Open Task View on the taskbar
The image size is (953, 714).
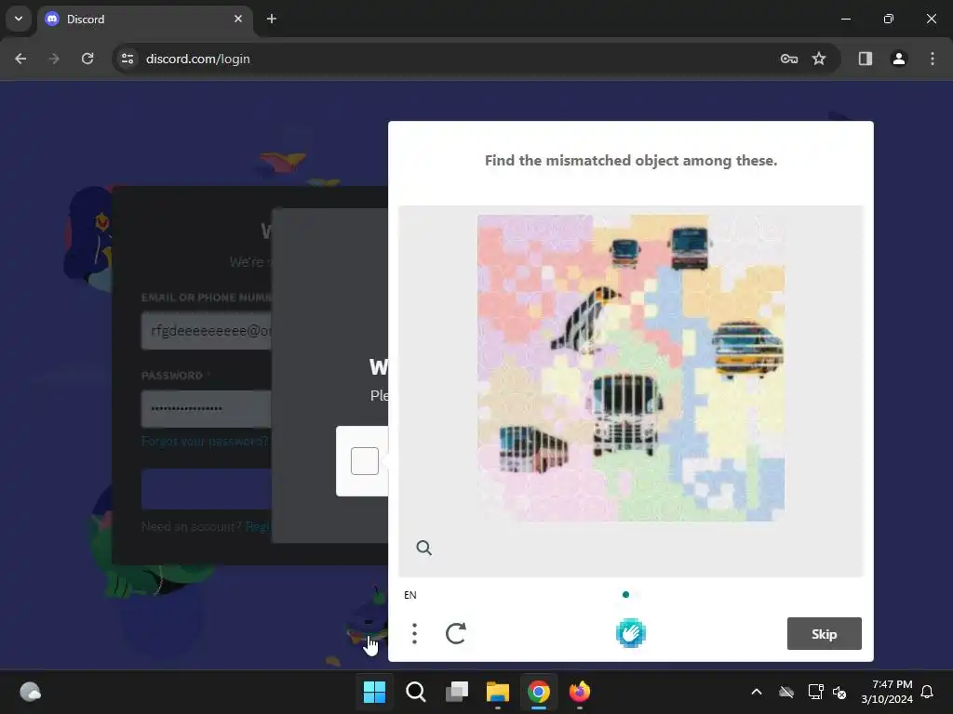[456, 692]
